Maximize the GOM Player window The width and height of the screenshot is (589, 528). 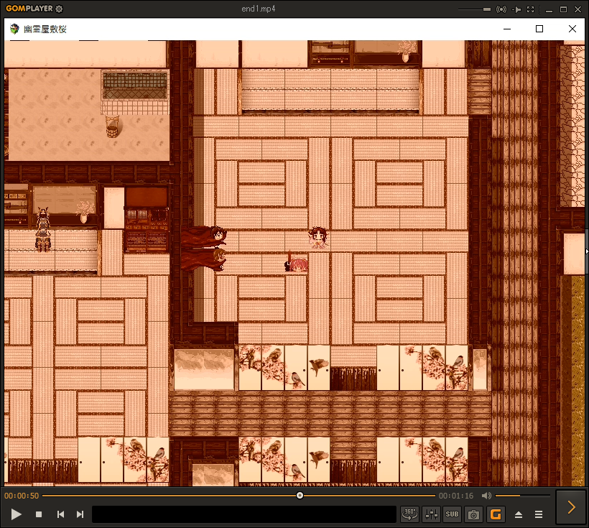(563, 9)
